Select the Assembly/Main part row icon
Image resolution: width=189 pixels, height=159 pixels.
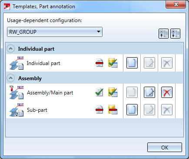point(17,92)
